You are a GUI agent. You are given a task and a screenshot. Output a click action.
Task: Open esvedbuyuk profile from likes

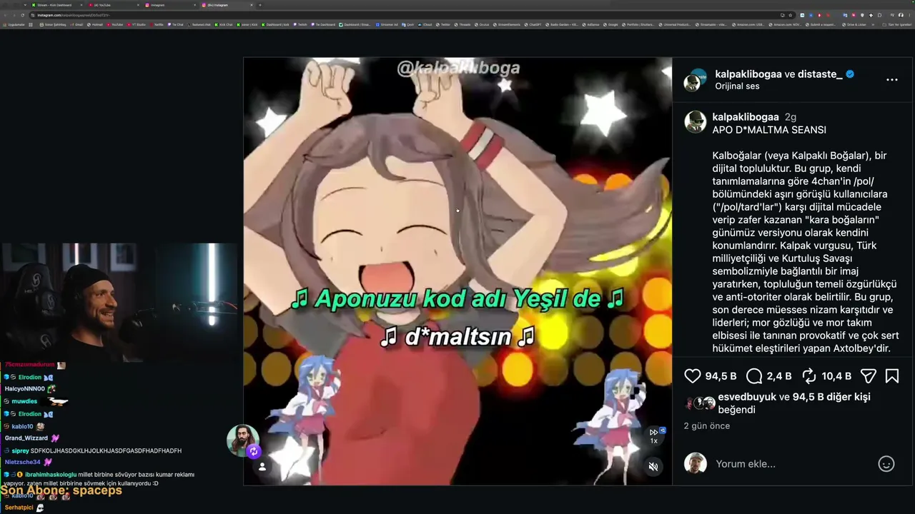(747, 397)
